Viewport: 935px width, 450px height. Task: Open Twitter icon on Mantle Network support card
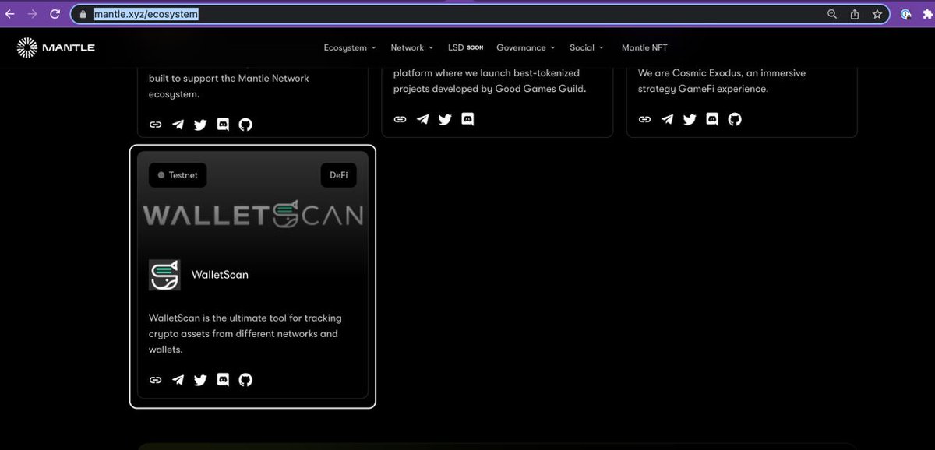[x=200, y=125]
